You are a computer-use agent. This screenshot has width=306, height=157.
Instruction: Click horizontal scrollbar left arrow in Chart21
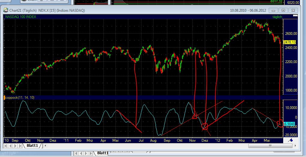[x=45, y=146]
